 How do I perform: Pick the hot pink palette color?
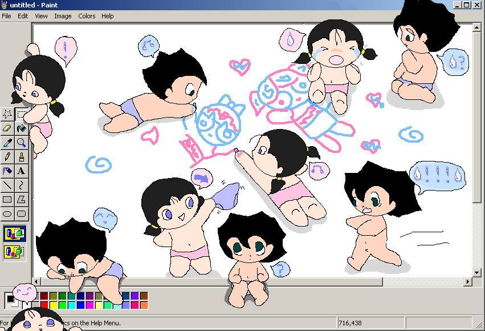pyautogui.click(x=135, y=305)
